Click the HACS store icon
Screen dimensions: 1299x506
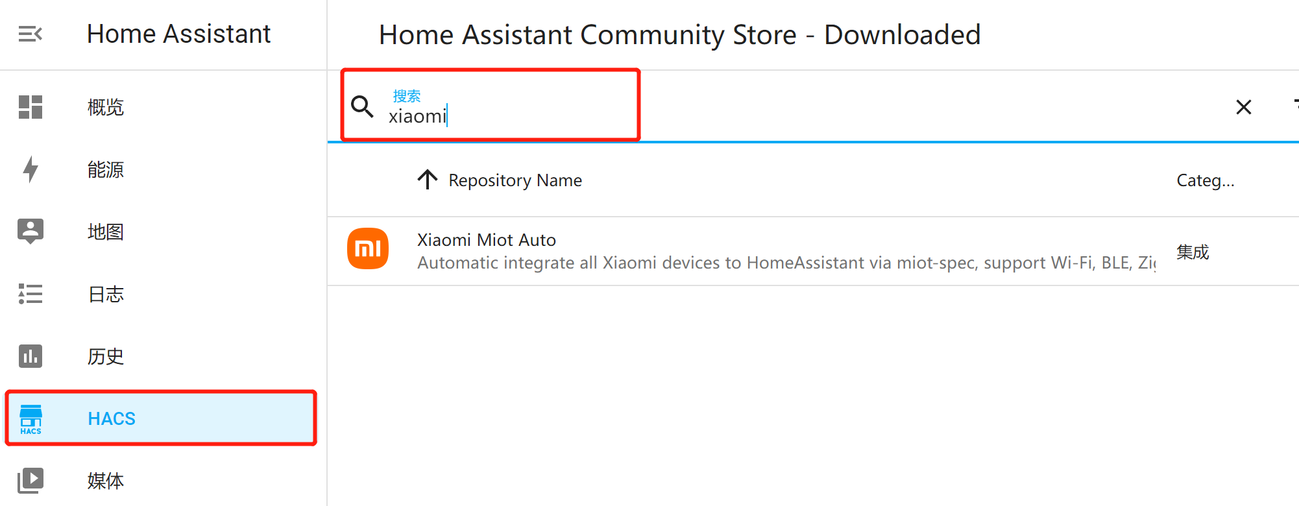(x=30, y=419)
